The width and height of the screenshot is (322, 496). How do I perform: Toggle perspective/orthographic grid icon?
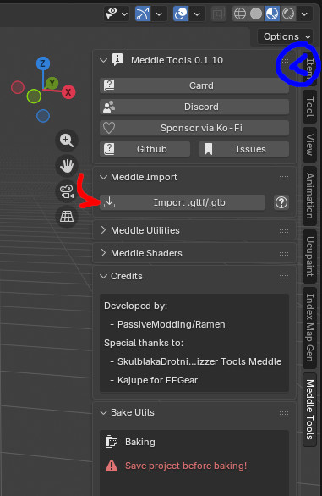(x=67, y=217)
